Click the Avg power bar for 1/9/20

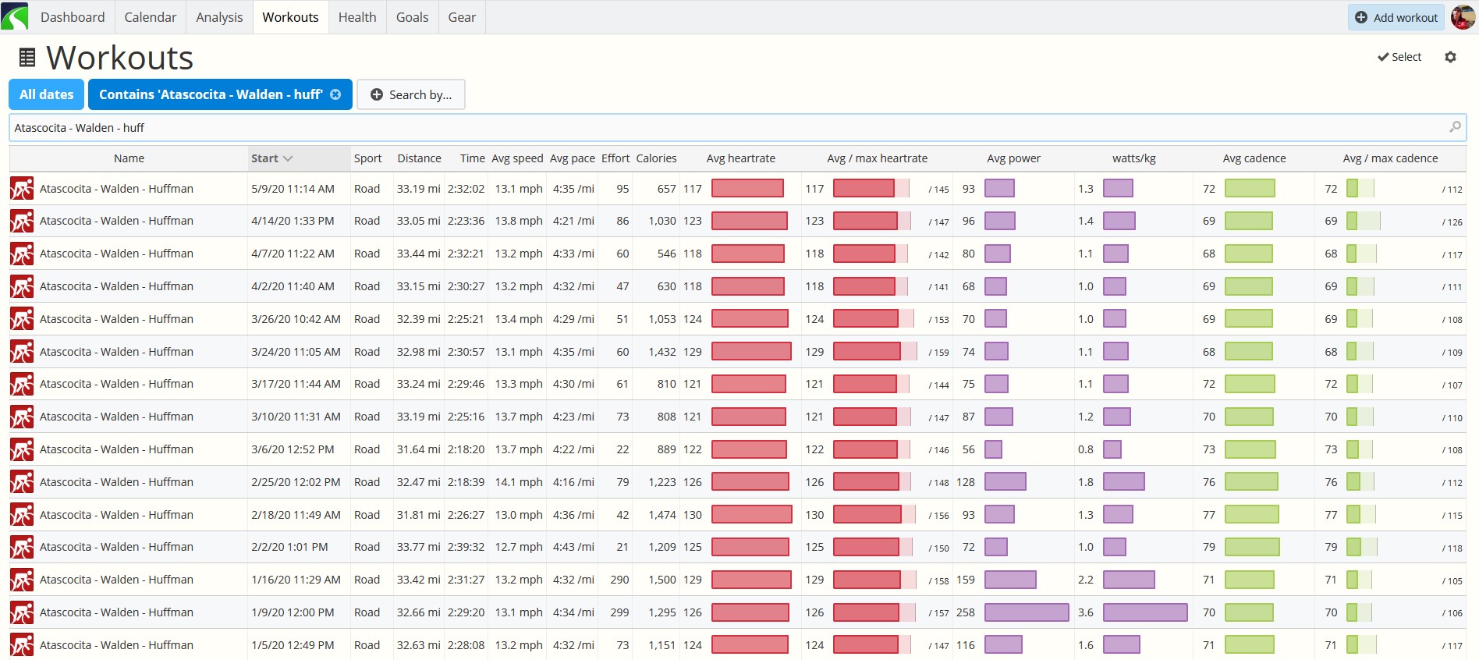pos(1027,612)
